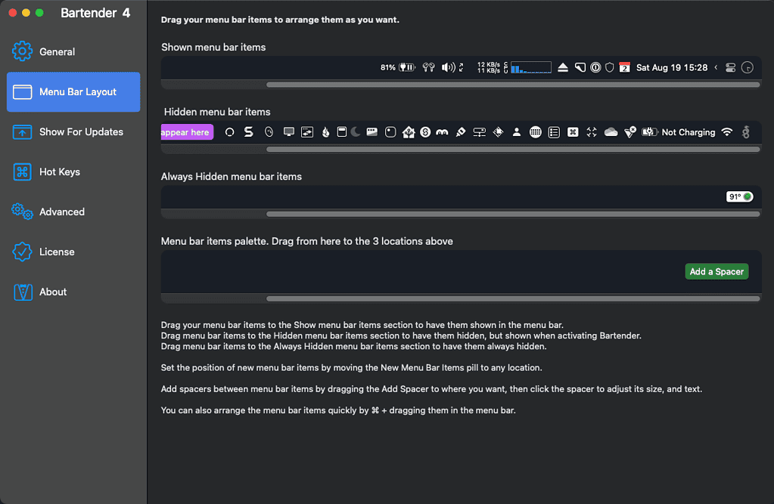Click the S-shaped icon in hidden items
Image resolution: width=774 pixels, height=504 pixels.
click(x=249, y=131)
